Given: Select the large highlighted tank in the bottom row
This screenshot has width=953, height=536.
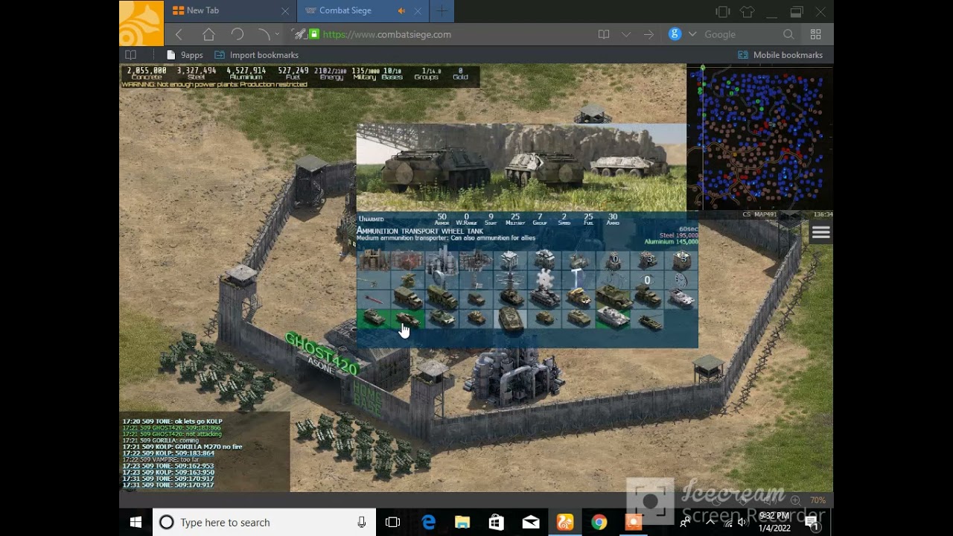Looking at the screenshot, I should click(x=511, y=319).
